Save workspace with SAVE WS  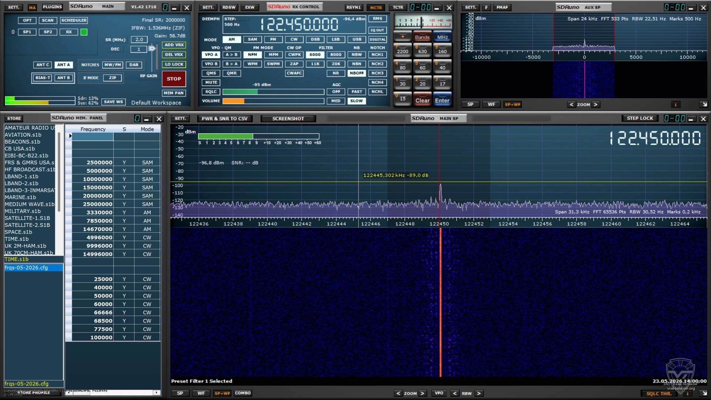click(113, 102)
